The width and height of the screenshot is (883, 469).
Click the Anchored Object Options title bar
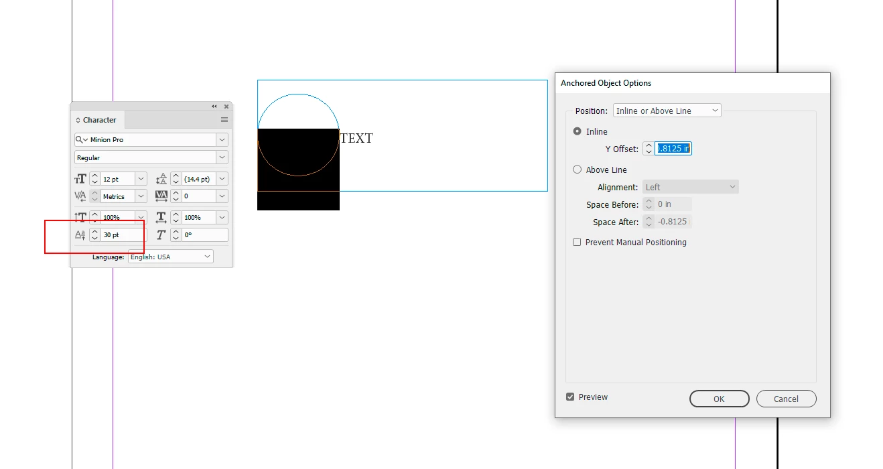pos(693,83)
